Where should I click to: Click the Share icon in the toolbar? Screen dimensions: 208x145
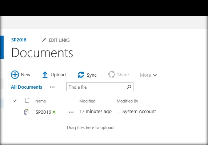click(111, 74)
